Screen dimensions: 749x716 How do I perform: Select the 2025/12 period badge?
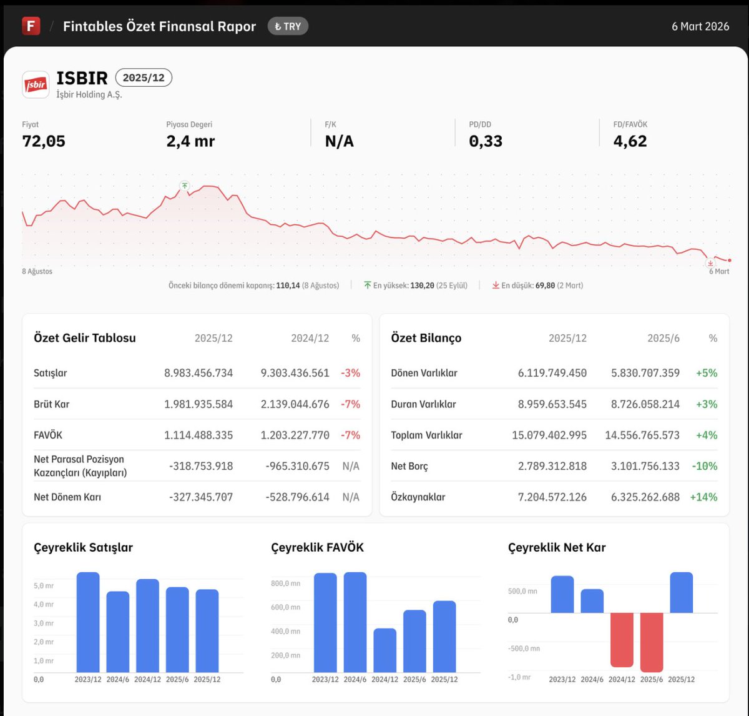[x=144, y=77]
